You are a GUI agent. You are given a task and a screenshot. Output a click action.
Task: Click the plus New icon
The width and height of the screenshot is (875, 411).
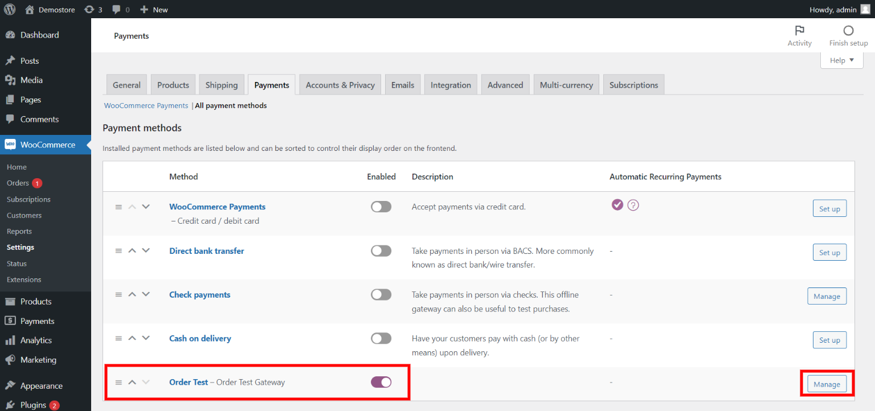(x=144, y=10)
